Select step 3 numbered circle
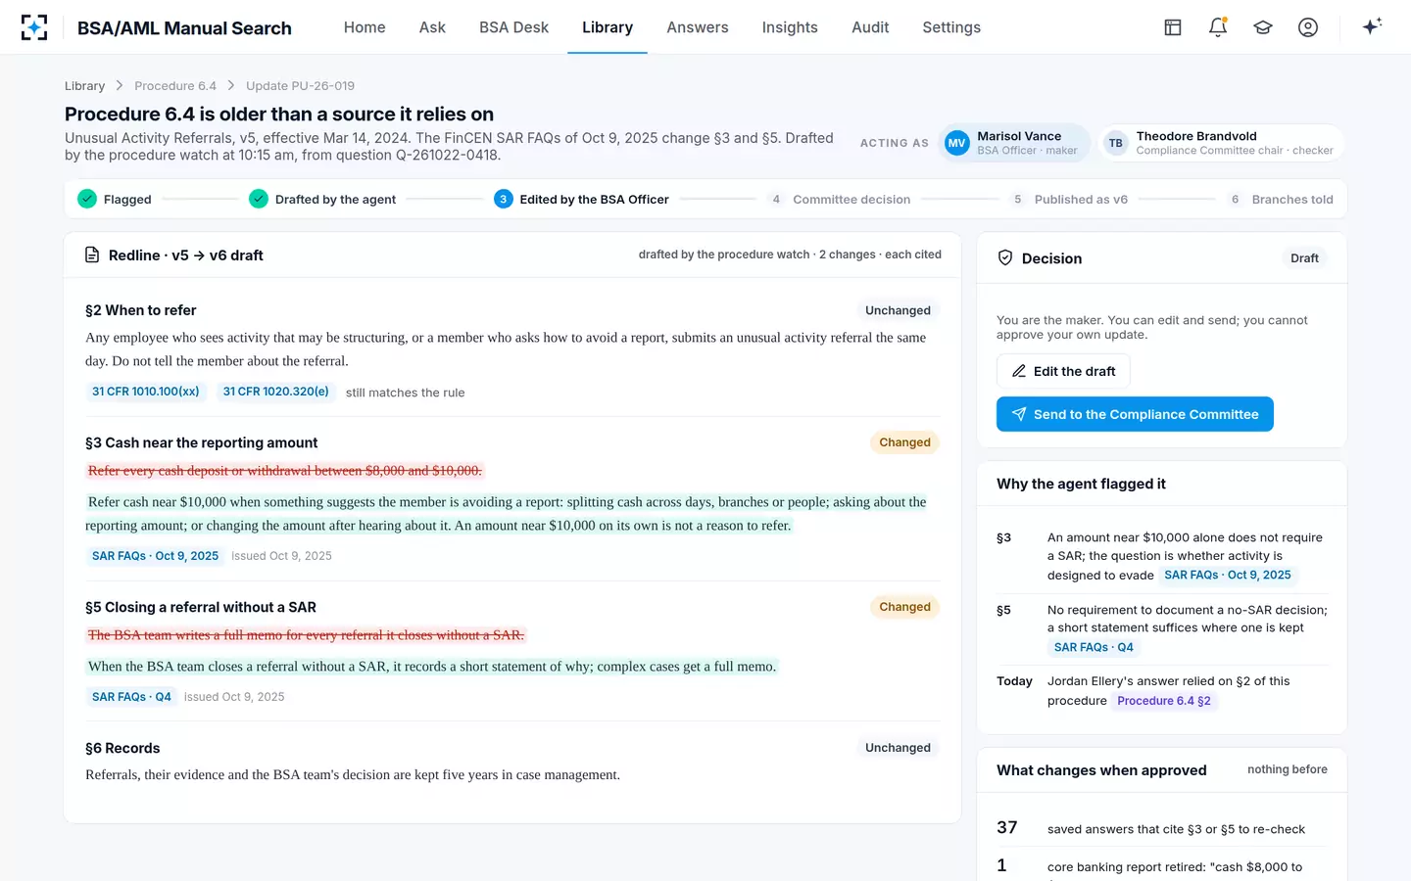Screen dimensions: 1411x881 pos(504,199)
